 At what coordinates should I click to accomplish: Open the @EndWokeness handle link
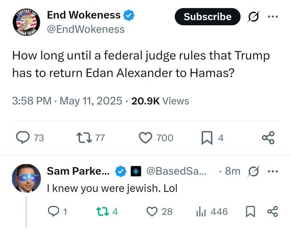point(86,29)
